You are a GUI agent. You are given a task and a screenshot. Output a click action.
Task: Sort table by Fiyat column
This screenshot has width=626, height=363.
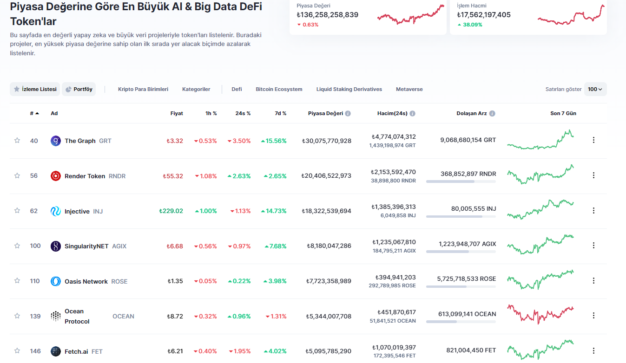pyautogui.click(x=177, y=113)
